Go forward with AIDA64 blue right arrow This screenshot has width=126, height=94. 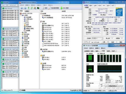coord(25,8)
